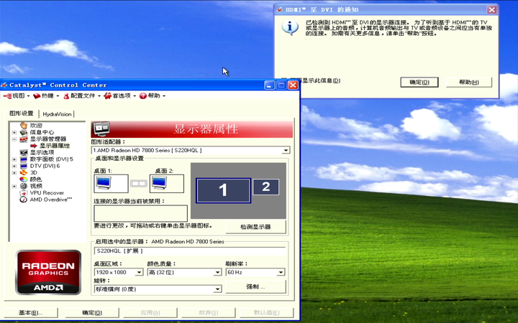Open the 旋转 标准横向 (0 度) dropdown

217,289
